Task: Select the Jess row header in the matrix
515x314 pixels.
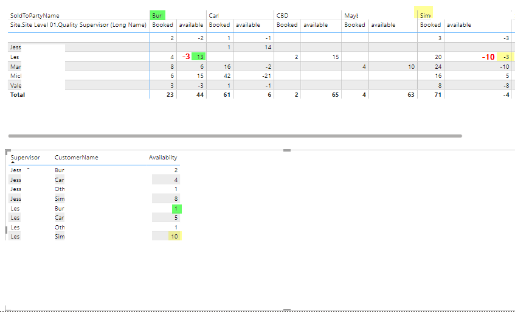Action: (15, 47)
